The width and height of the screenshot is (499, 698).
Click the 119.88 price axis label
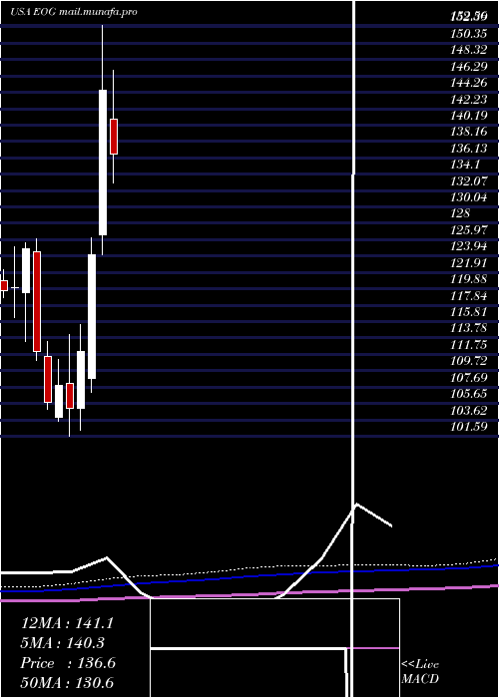point(468,279)
